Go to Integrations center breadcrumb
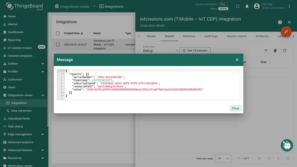 coord(72,6)
